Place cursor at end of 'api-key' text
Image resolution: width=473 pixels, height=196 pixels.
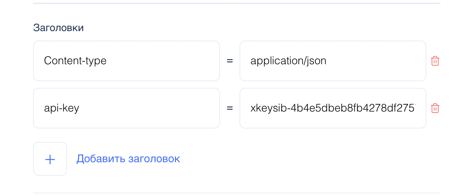(80, 108)
